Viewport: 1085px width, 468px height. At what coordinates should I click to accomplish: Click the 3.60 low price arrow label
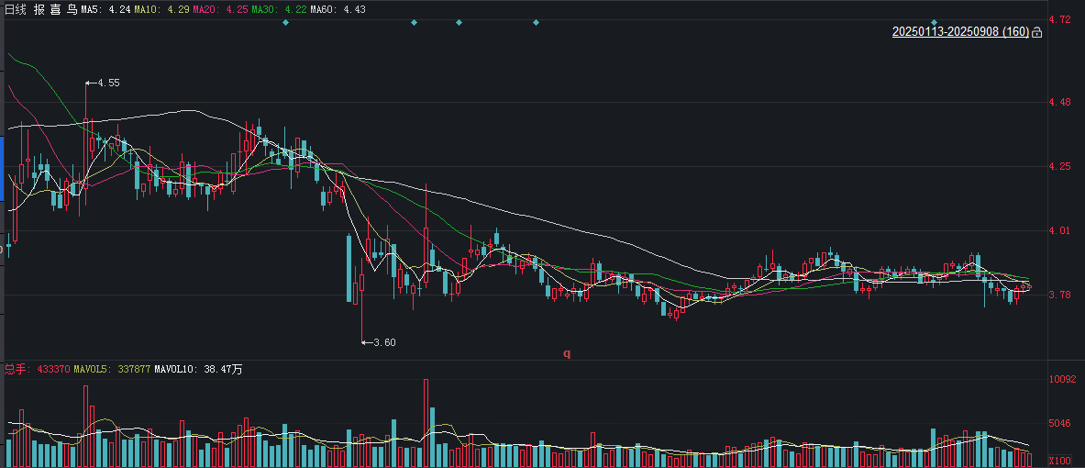379,342
